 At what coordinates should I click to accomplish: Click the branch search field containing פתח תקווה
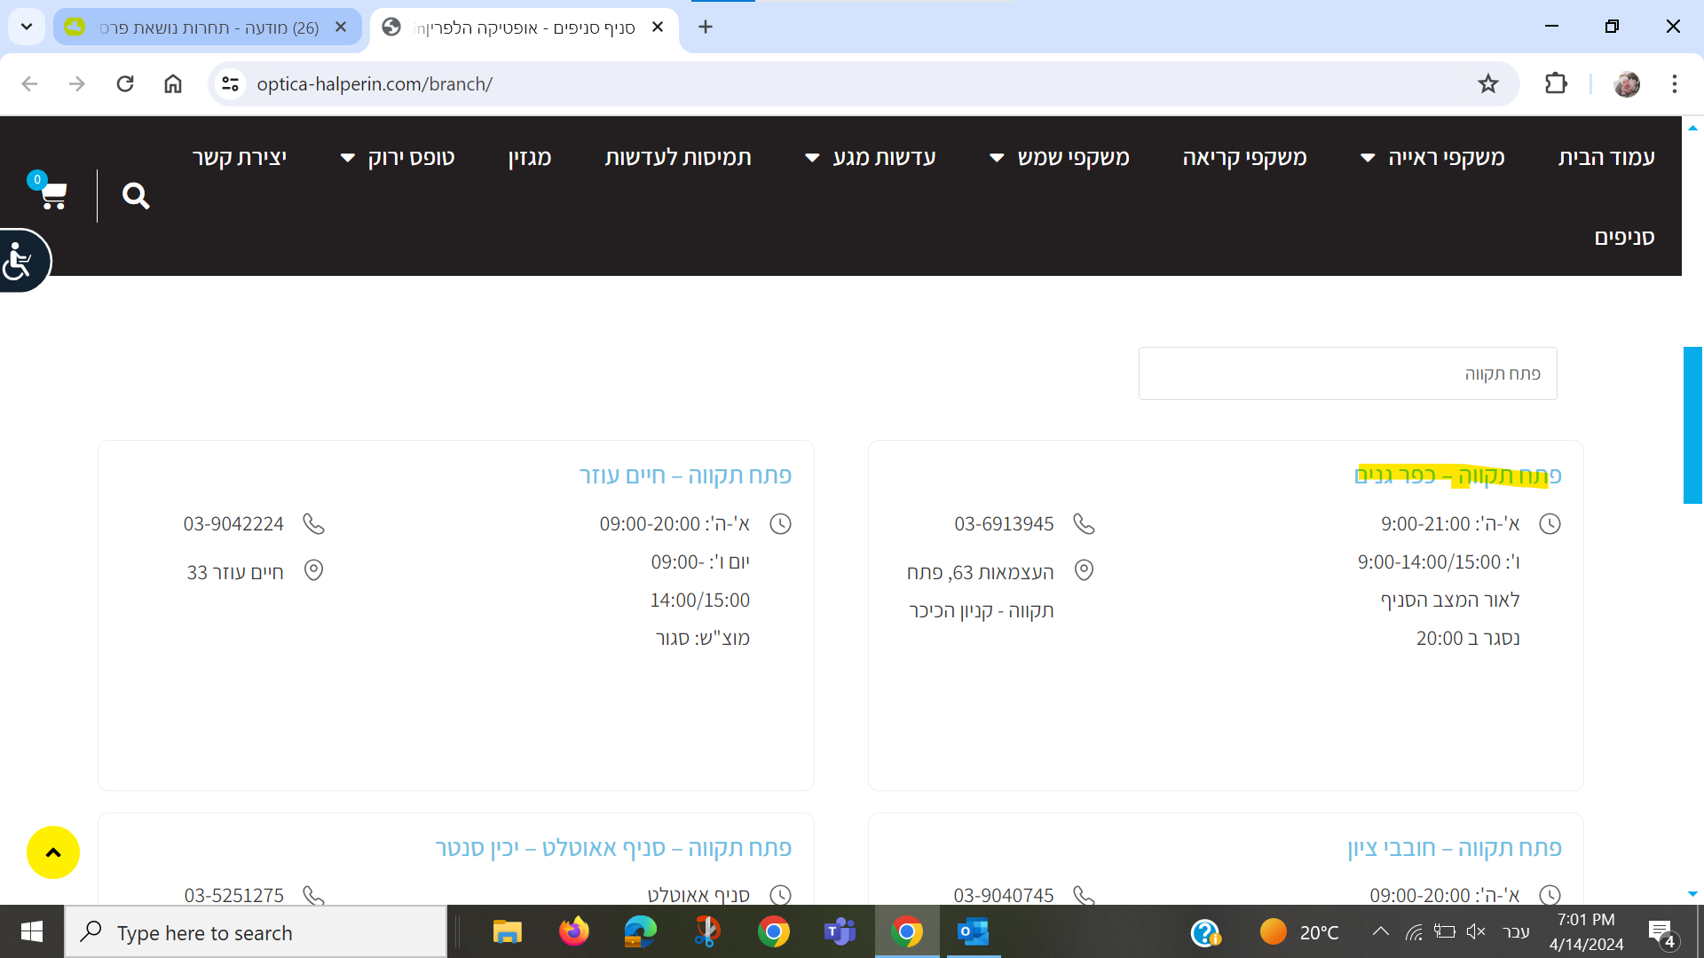[x=1347, y=373]
